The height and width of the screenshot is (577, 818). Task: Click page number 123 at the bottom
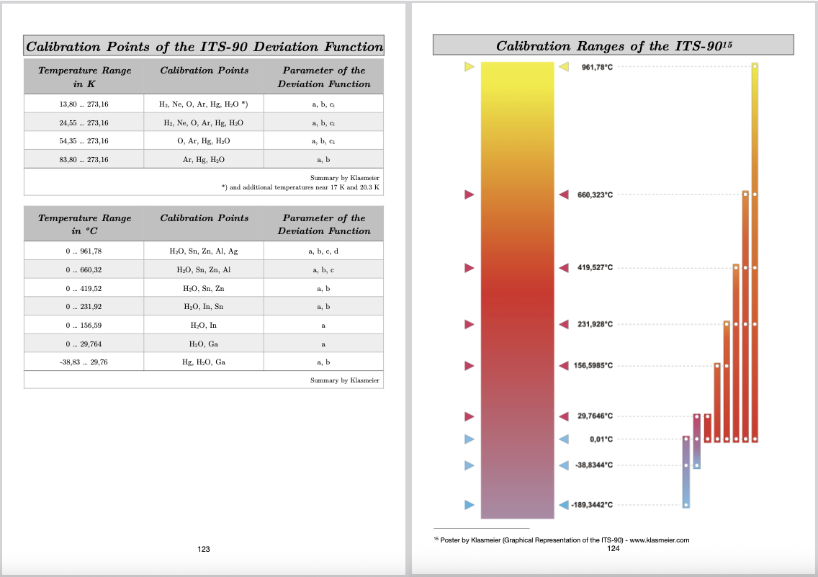tap(204, 549)
